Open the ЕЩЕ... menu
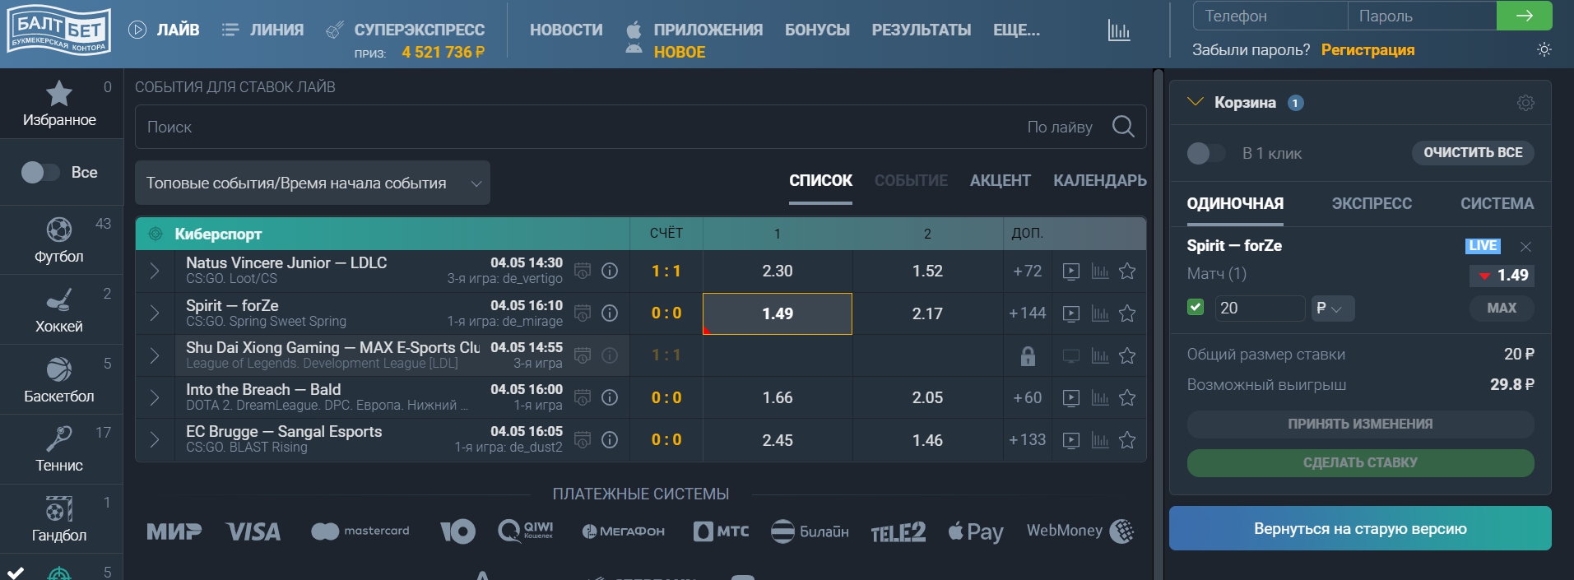Image resolution: width=1574 pixels, height=580 pixels. click(x=1016, y=30)
